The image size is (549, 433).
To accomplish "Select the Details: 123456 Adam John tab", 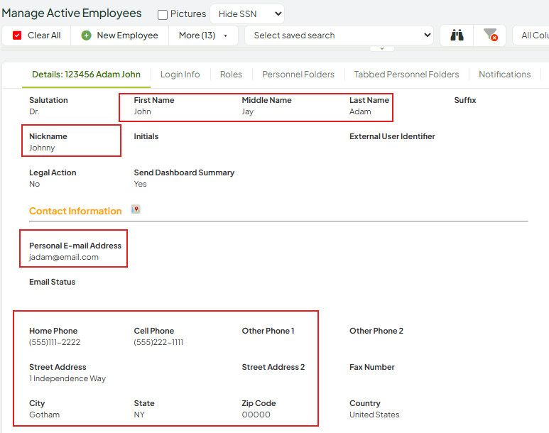I will pyautogui.click(x=86, y=75).
